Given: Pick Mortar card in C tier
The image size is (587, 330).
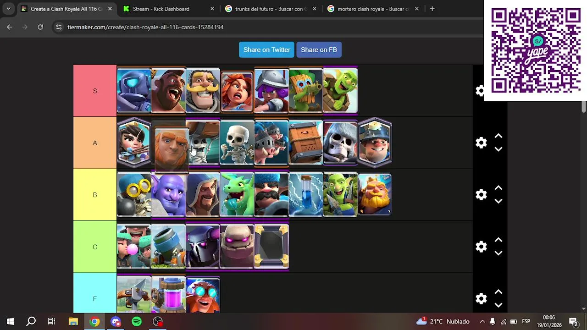Looking at the screenshot, I should pos(168,247).
